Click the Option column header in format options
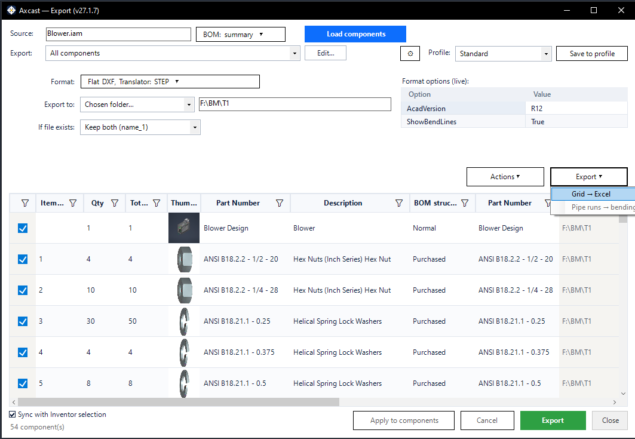 pos(419,94)
